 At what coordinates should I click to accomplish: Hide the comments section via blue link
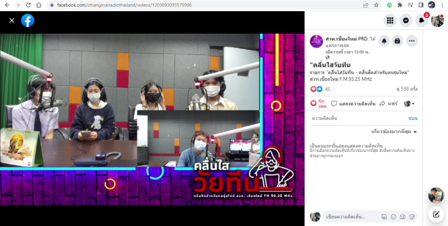pos(413,118)
